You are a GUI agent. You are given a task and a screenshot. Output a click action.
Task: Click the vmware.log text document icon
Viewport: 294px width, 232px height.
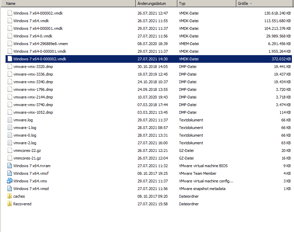(9, 120)
